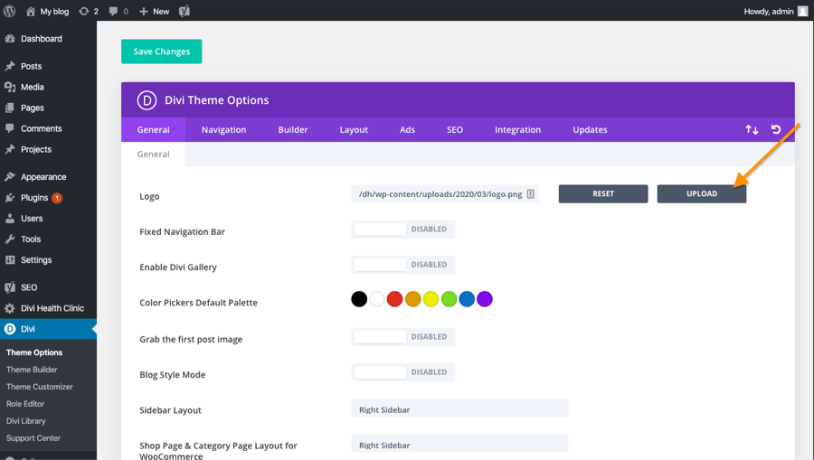Switch to the Layout tab
This screenshot has width=814, height=460.
(x=354, y=129)
